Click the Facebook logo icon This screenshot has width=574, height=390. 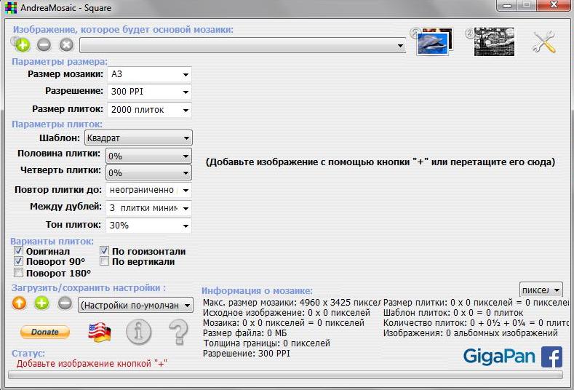551,357
